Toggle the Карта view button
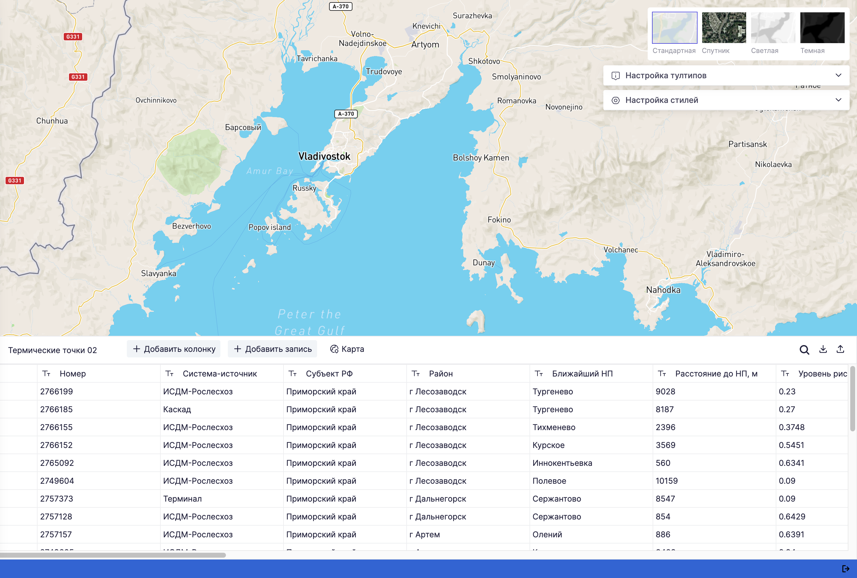Screen dimensions: 857x578 (347, 349)
